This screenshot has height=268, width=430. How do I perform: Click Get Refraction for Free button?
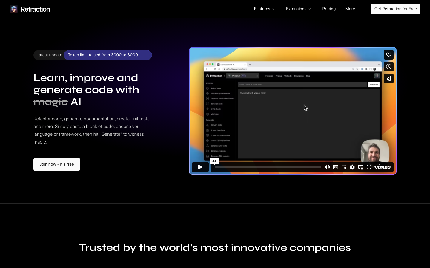click(395, 9)
